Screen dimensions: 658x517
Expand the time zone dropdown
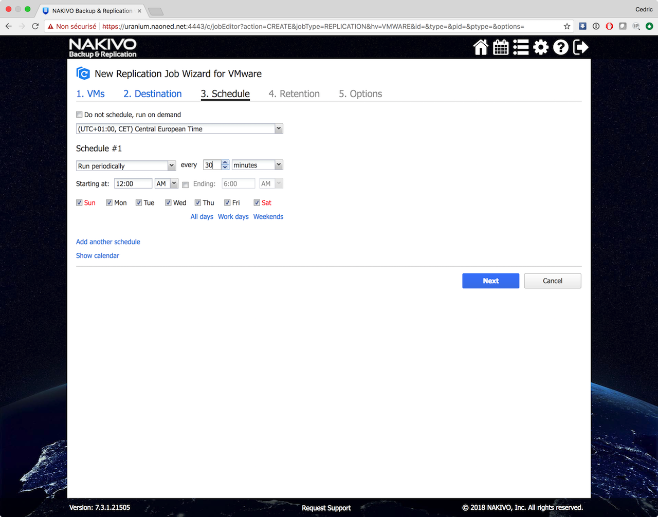(x=279, y=128)
